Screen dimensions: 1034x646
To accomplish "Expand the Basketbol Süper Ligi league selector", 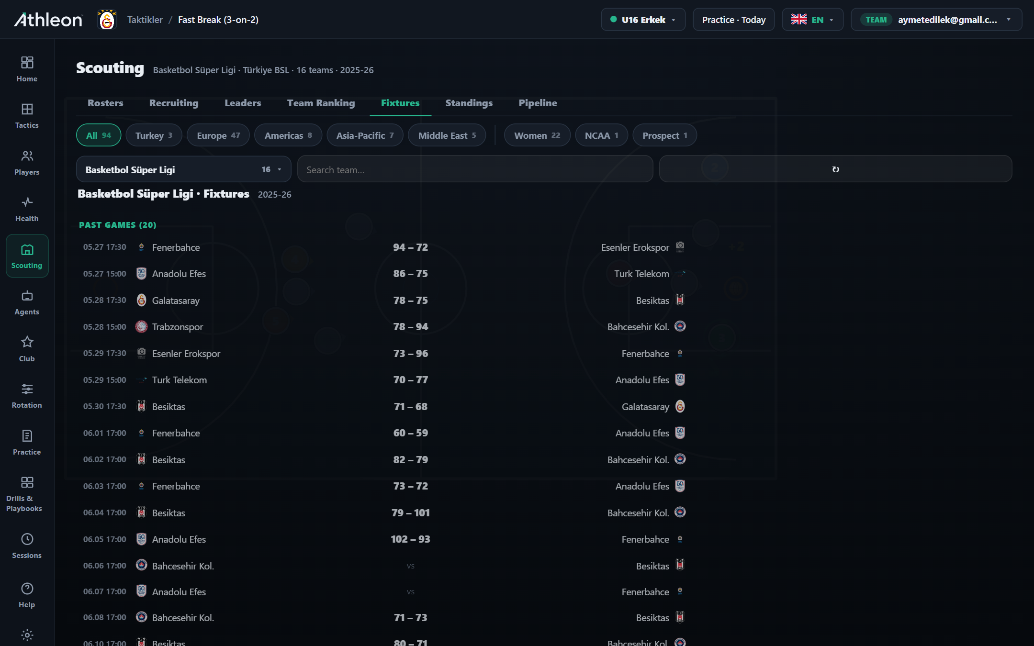I will (x=183, y=169).
